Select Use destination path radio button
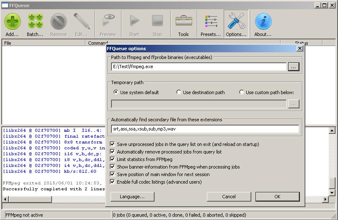This screenshot has width=338, height=220. pyautogui.click(x=179, y=92)
